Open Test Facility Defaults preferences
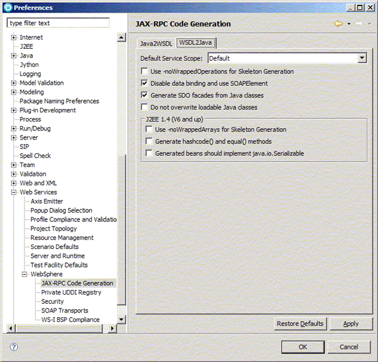Image resolution: width=378 pixels, height=362 pixels. tap(59, 265)
